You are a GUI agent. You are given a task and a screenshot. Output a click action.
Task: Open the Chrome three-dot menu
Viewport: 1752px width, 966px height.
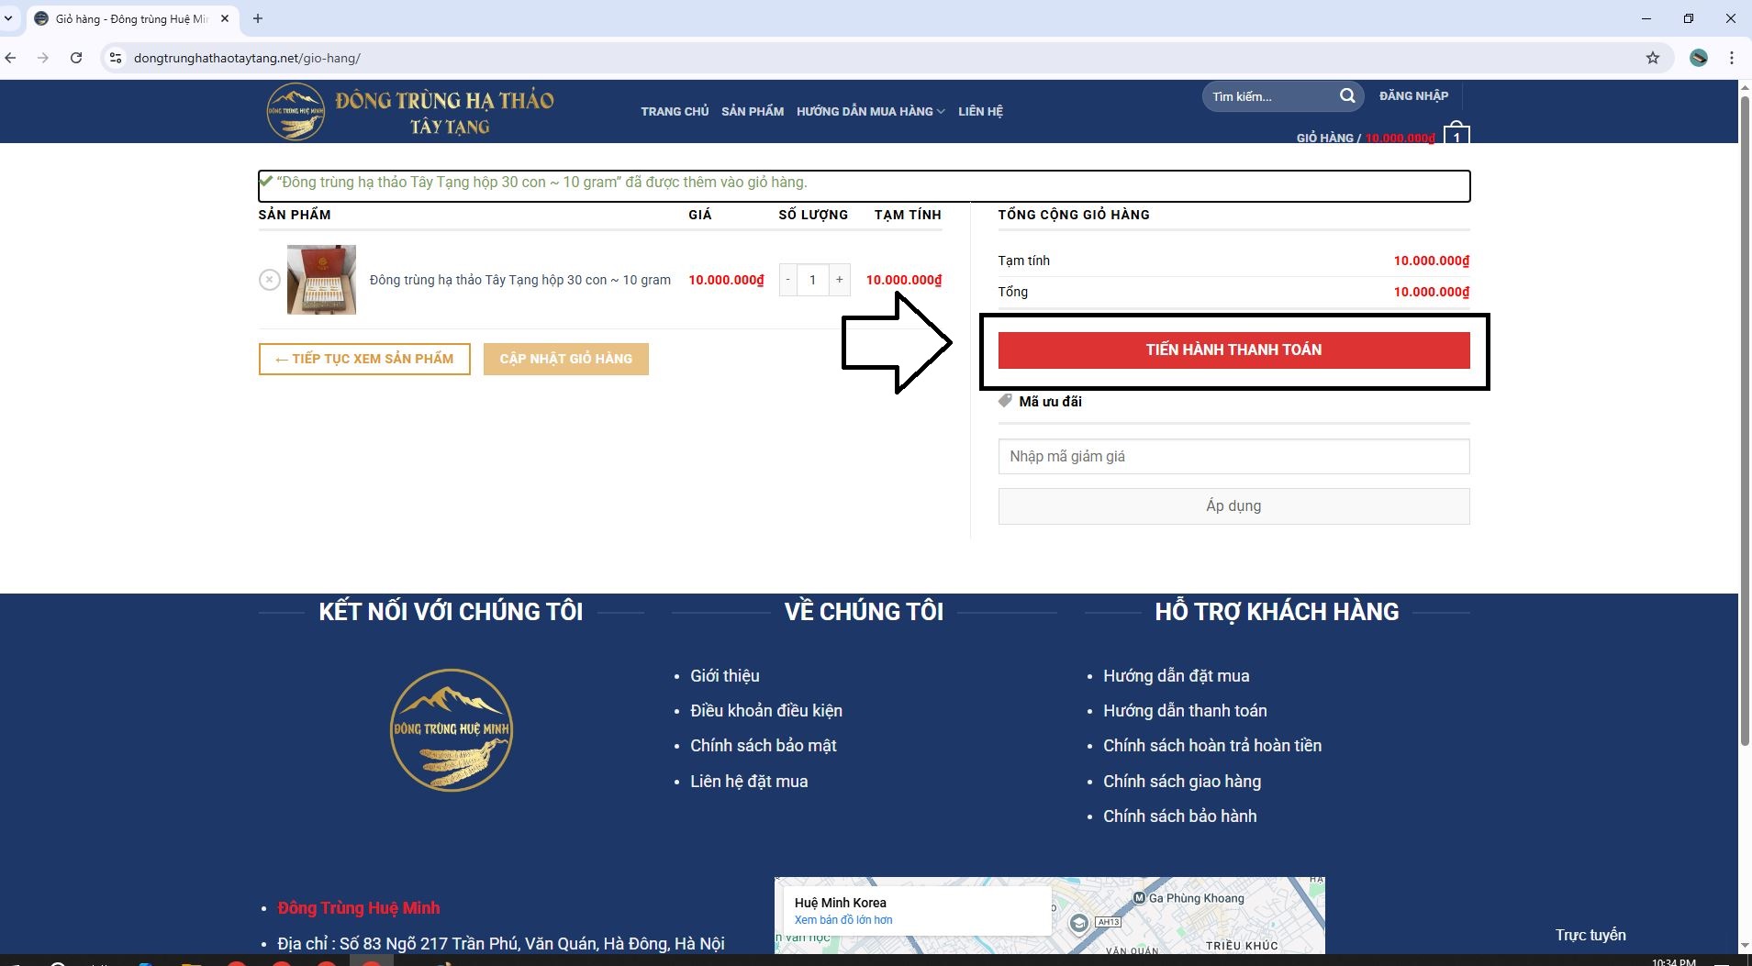[x=1732, y=58]
